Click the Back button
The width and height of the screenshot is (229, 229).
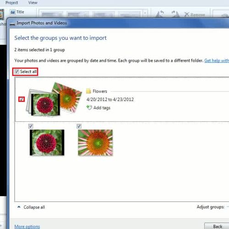[217, 226]
